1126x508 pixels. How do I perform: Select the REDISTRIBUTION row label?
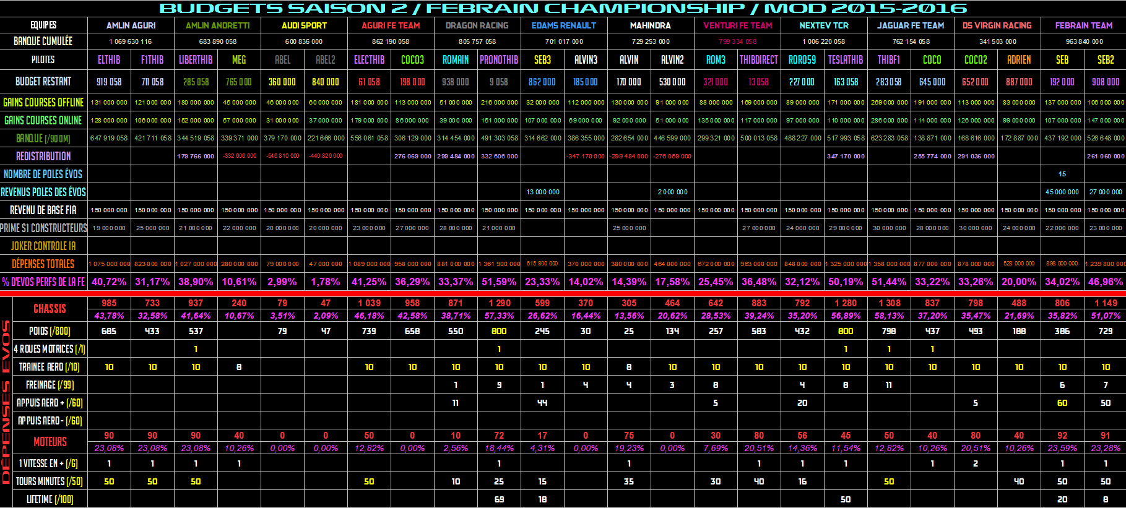(43, 156)
